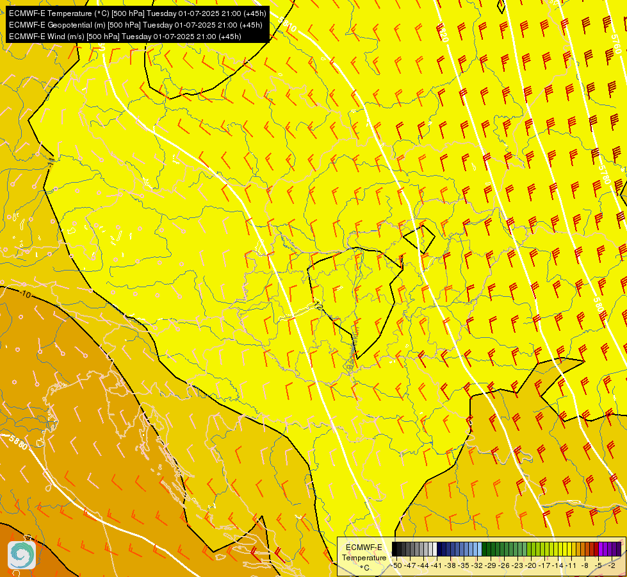Click the -47 tick label on legend
The width and height of the screenshot is (627, 577).
tap(410, 565)
